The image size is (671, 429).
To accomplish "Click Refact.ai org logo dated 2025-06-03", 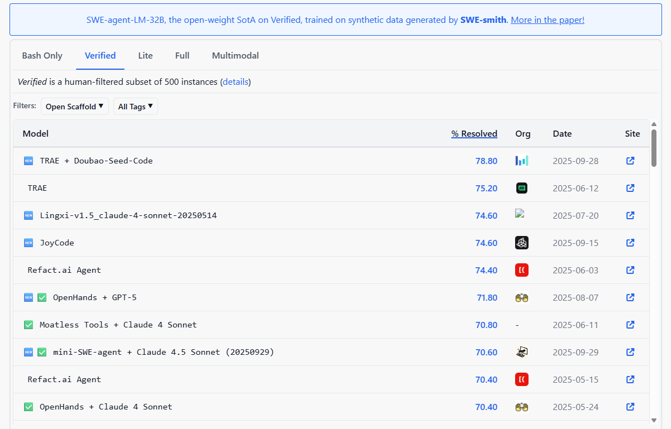I will [x=522, y=270].
